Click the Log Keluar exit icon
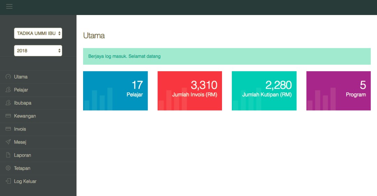 [8, 181]
